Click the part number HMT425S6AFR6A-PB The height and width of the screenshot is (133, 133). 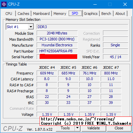coord(57,51)
